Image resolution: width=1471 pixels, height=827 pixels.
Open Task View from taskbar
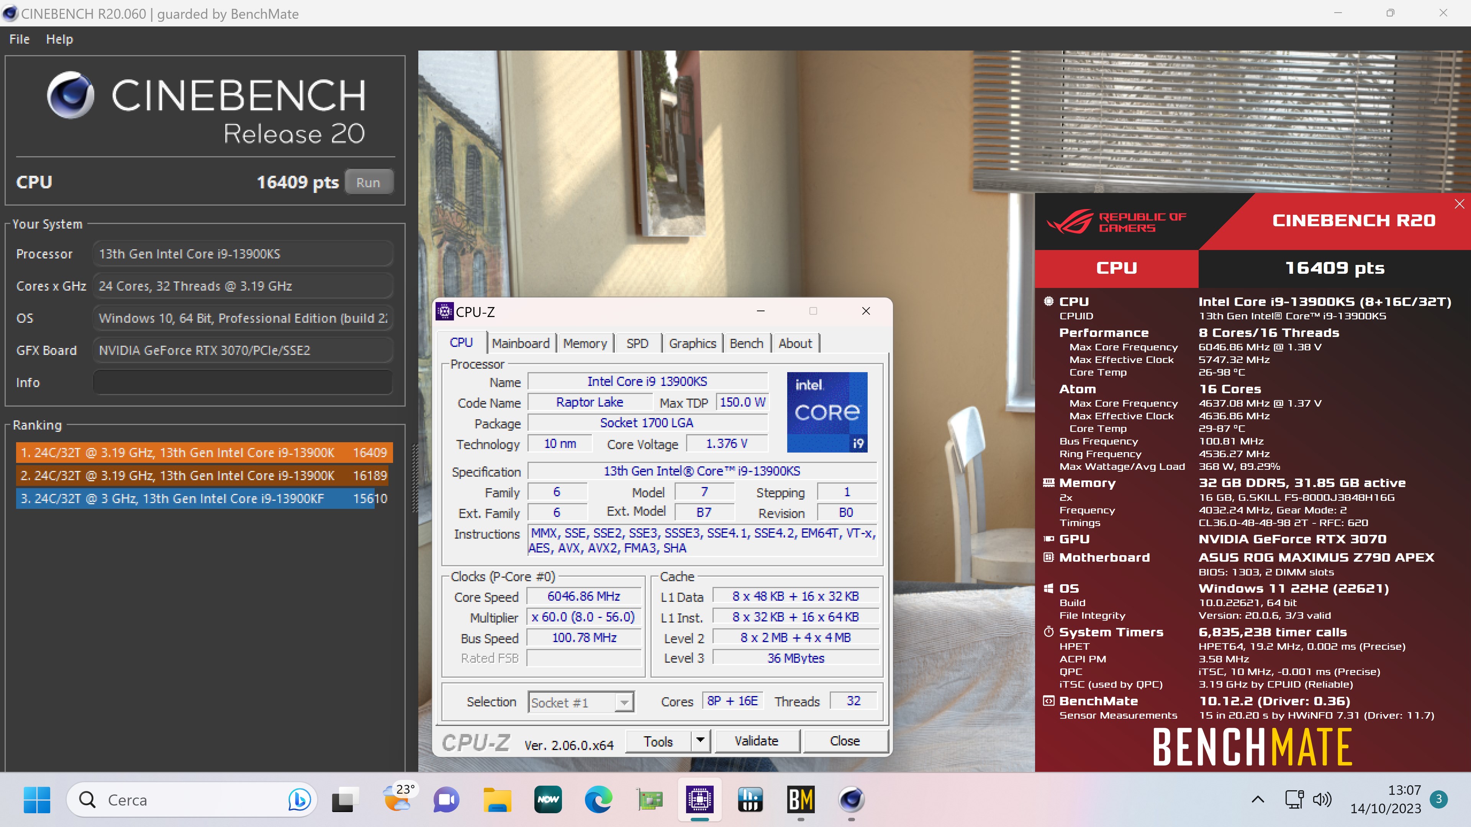coord(345,799)
